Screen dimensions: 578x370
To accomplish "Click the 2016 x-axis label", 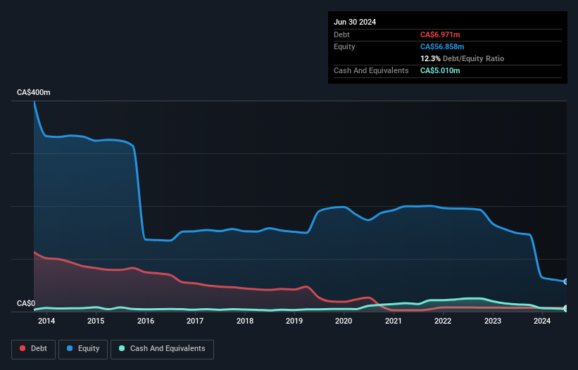I will [146, 321].
